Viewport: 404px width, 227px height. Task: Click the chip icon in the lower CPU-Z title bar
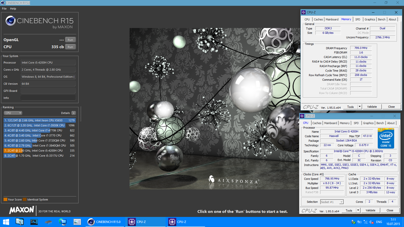(302, 116)
